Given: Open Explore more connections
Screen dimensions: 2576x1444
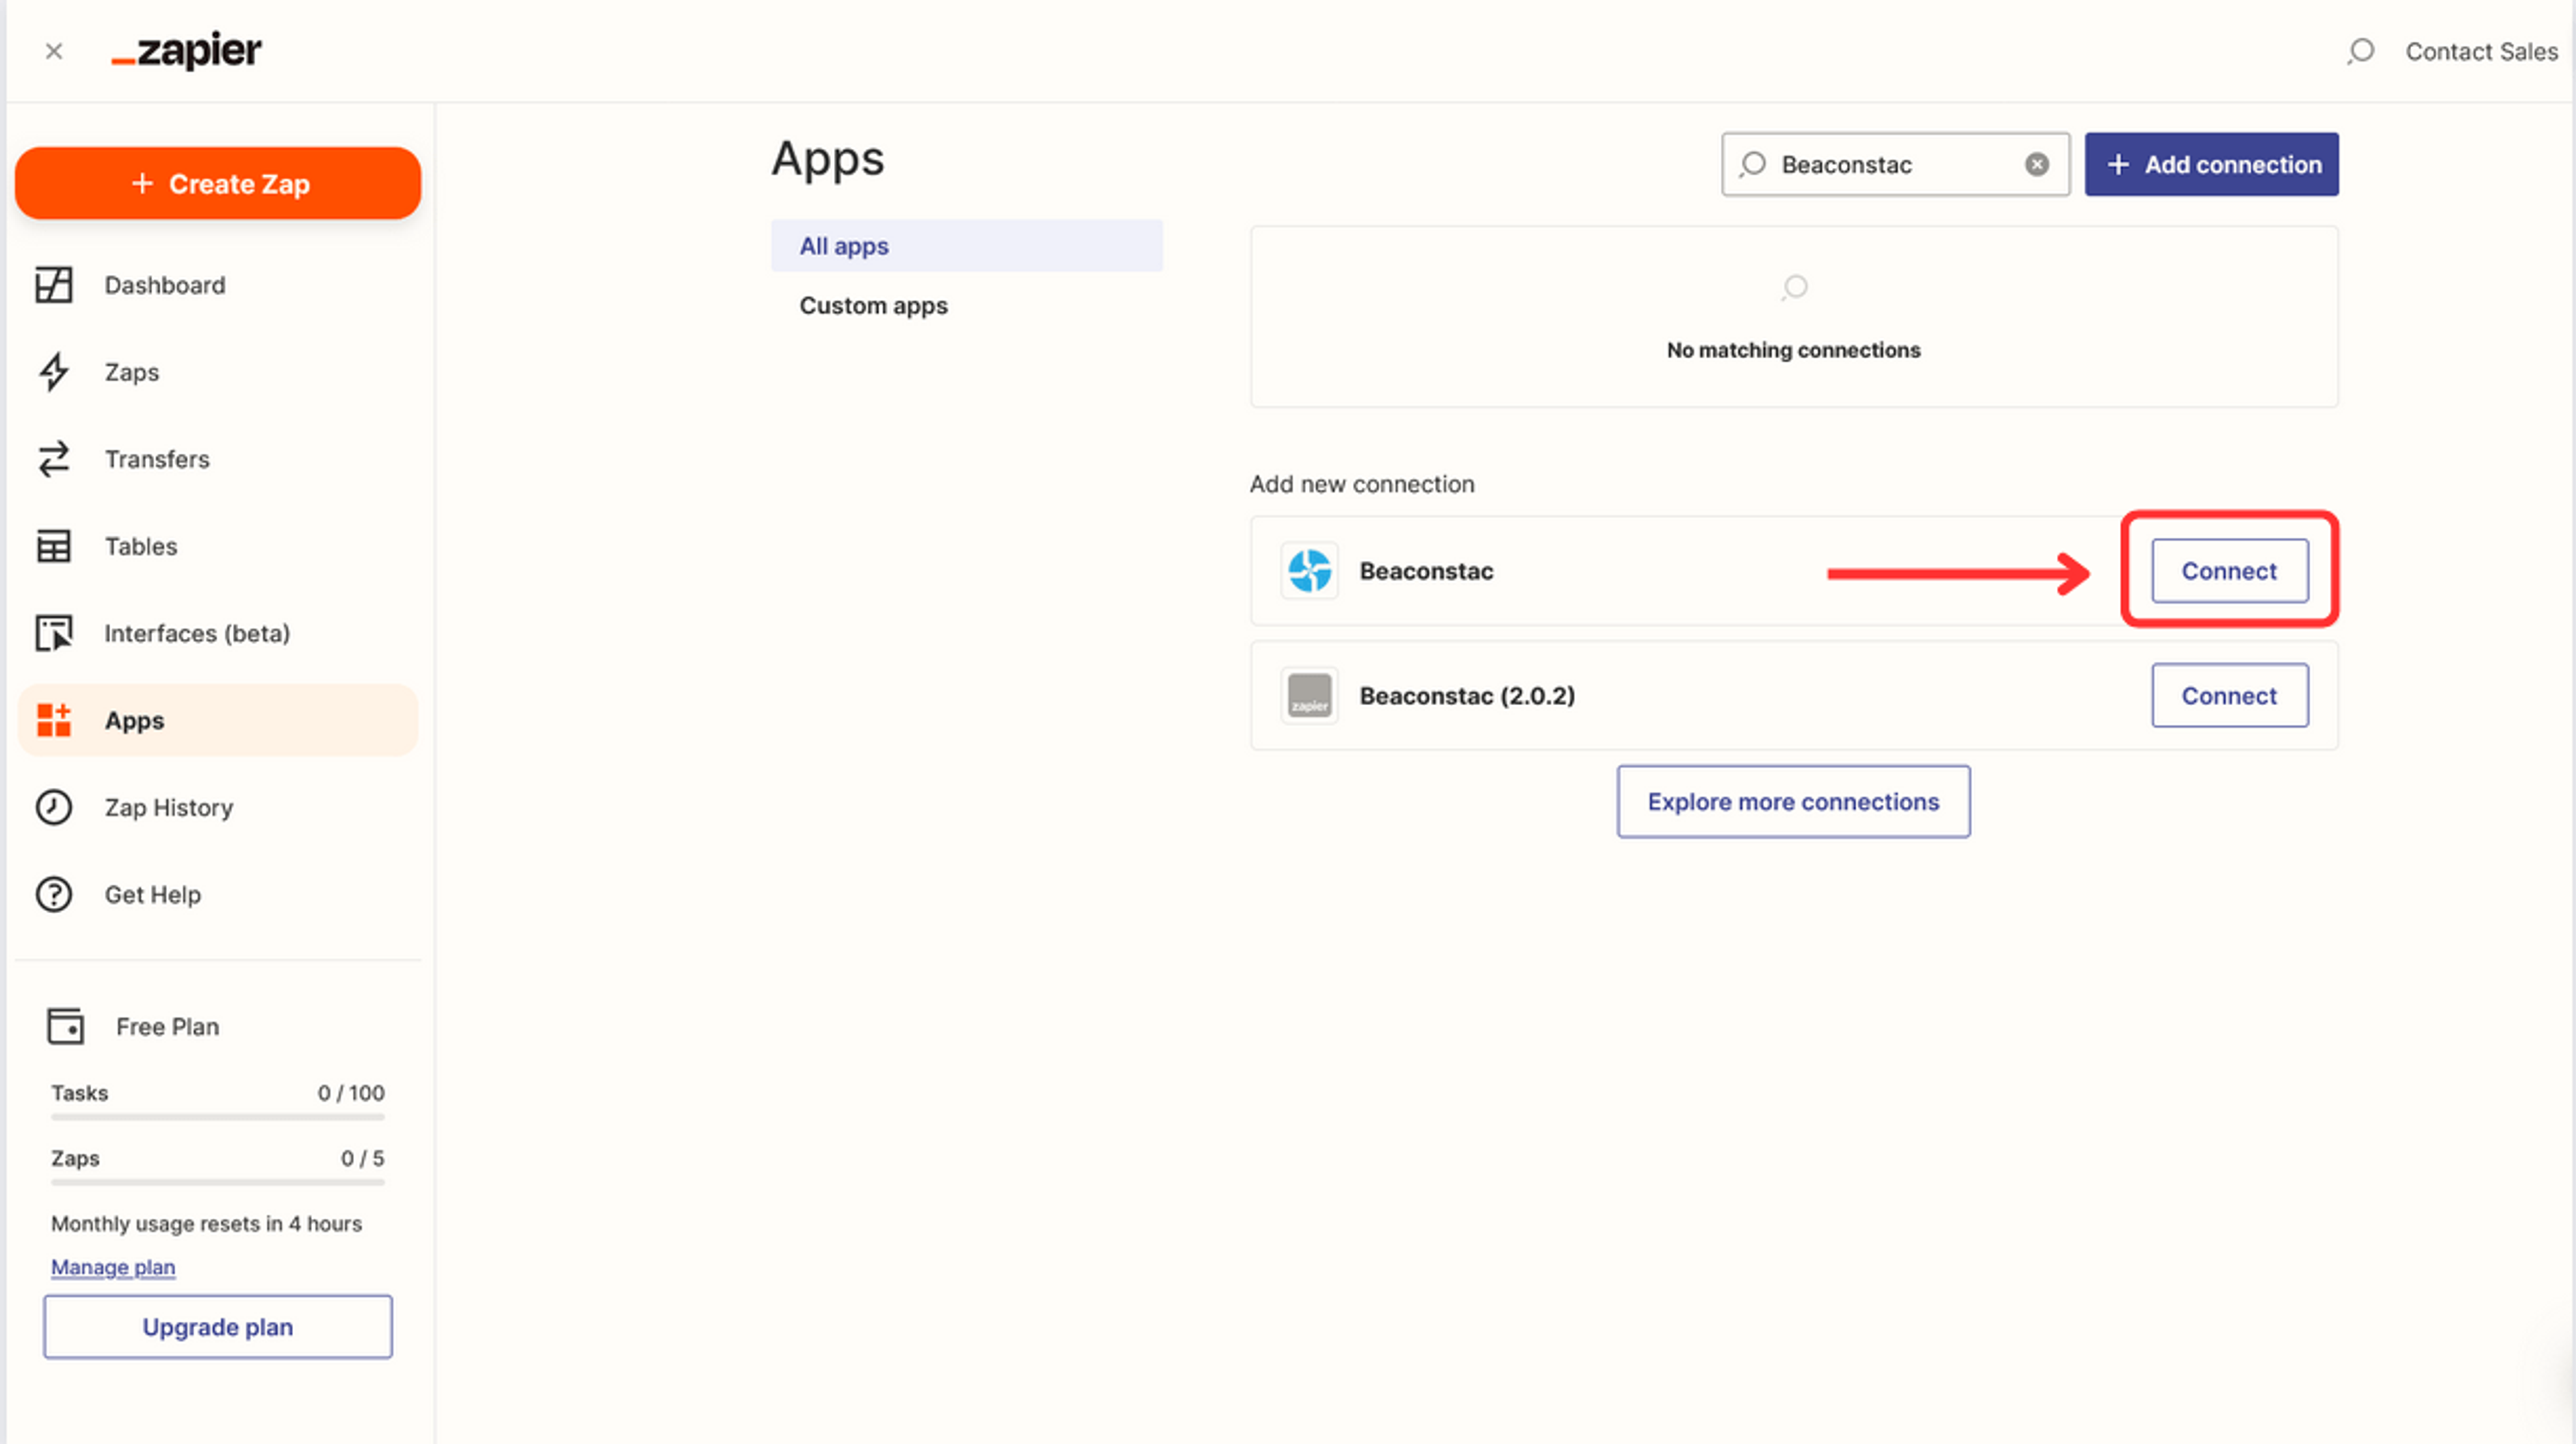Looking at the screenshot, I should click(x=1793, y=801).
